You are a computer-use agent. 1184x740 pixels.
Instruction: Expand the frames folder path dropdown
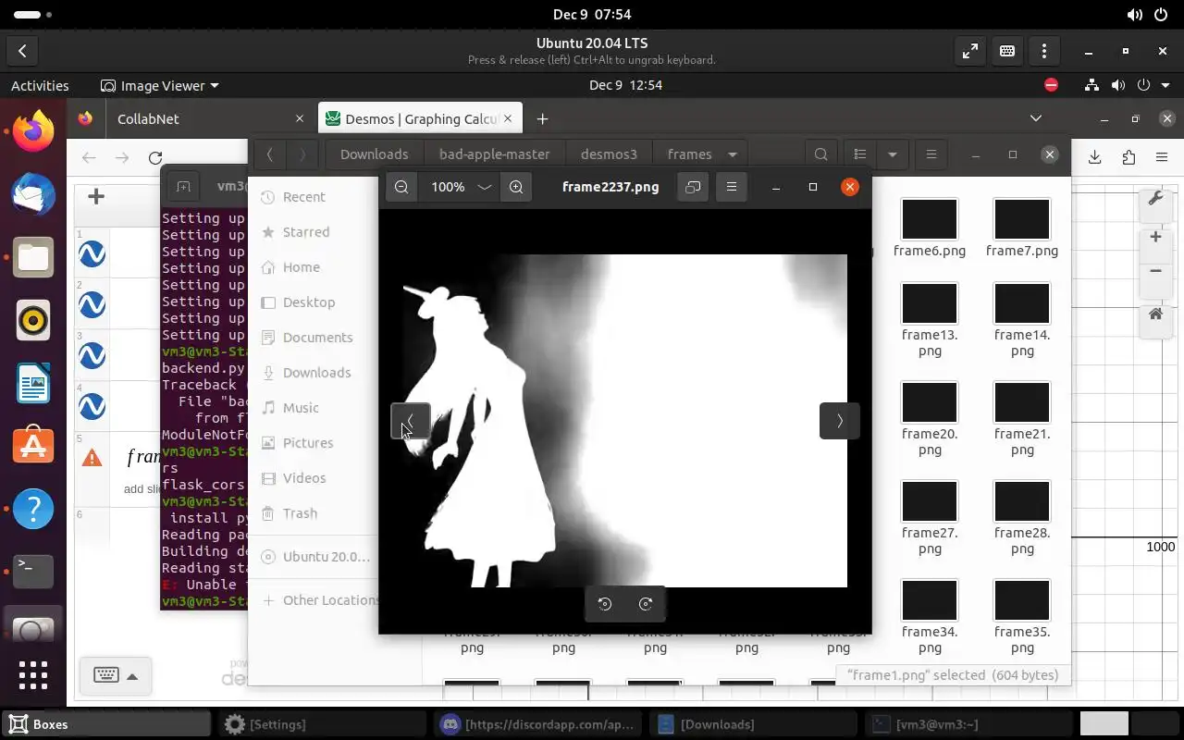tap(733, 154)
